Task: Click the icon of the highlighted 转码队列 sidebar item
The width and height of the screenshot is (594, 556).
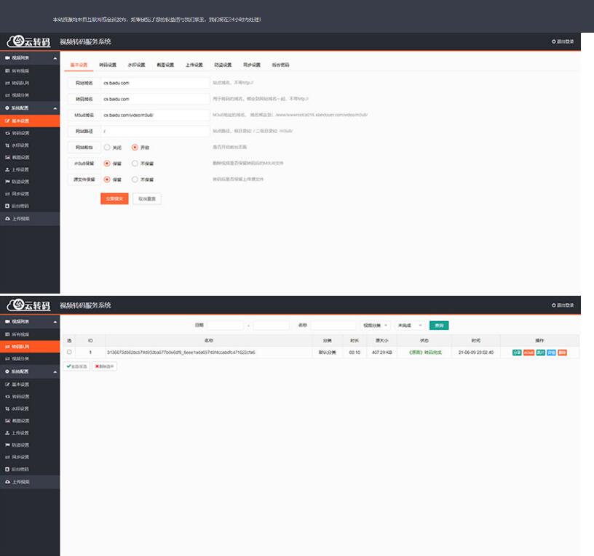Action: coord(7,347)
